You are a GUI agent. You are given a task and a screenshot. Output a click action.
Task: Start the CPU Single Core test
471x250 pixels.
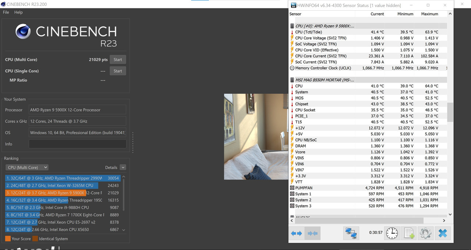point(118,71)
